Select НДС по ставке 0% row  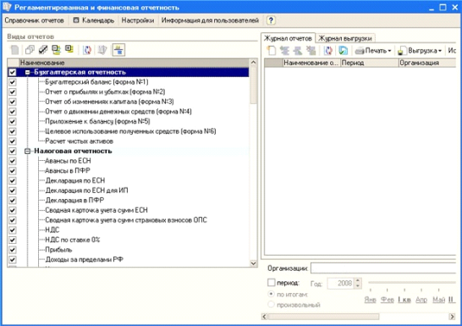tap(73, 240)
